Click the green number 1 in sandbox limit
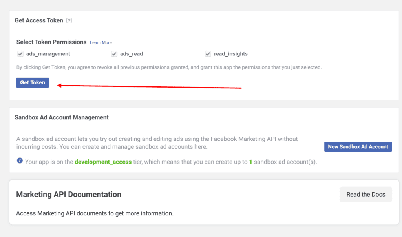Screen dimensions: 402x237 pos(251,162)
